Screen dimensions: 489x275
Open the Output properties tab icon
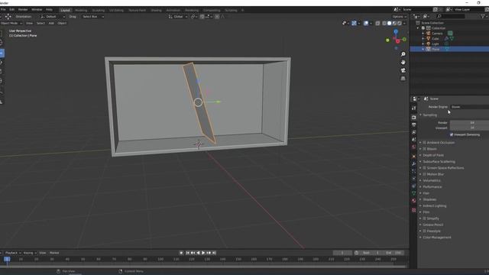414,125
